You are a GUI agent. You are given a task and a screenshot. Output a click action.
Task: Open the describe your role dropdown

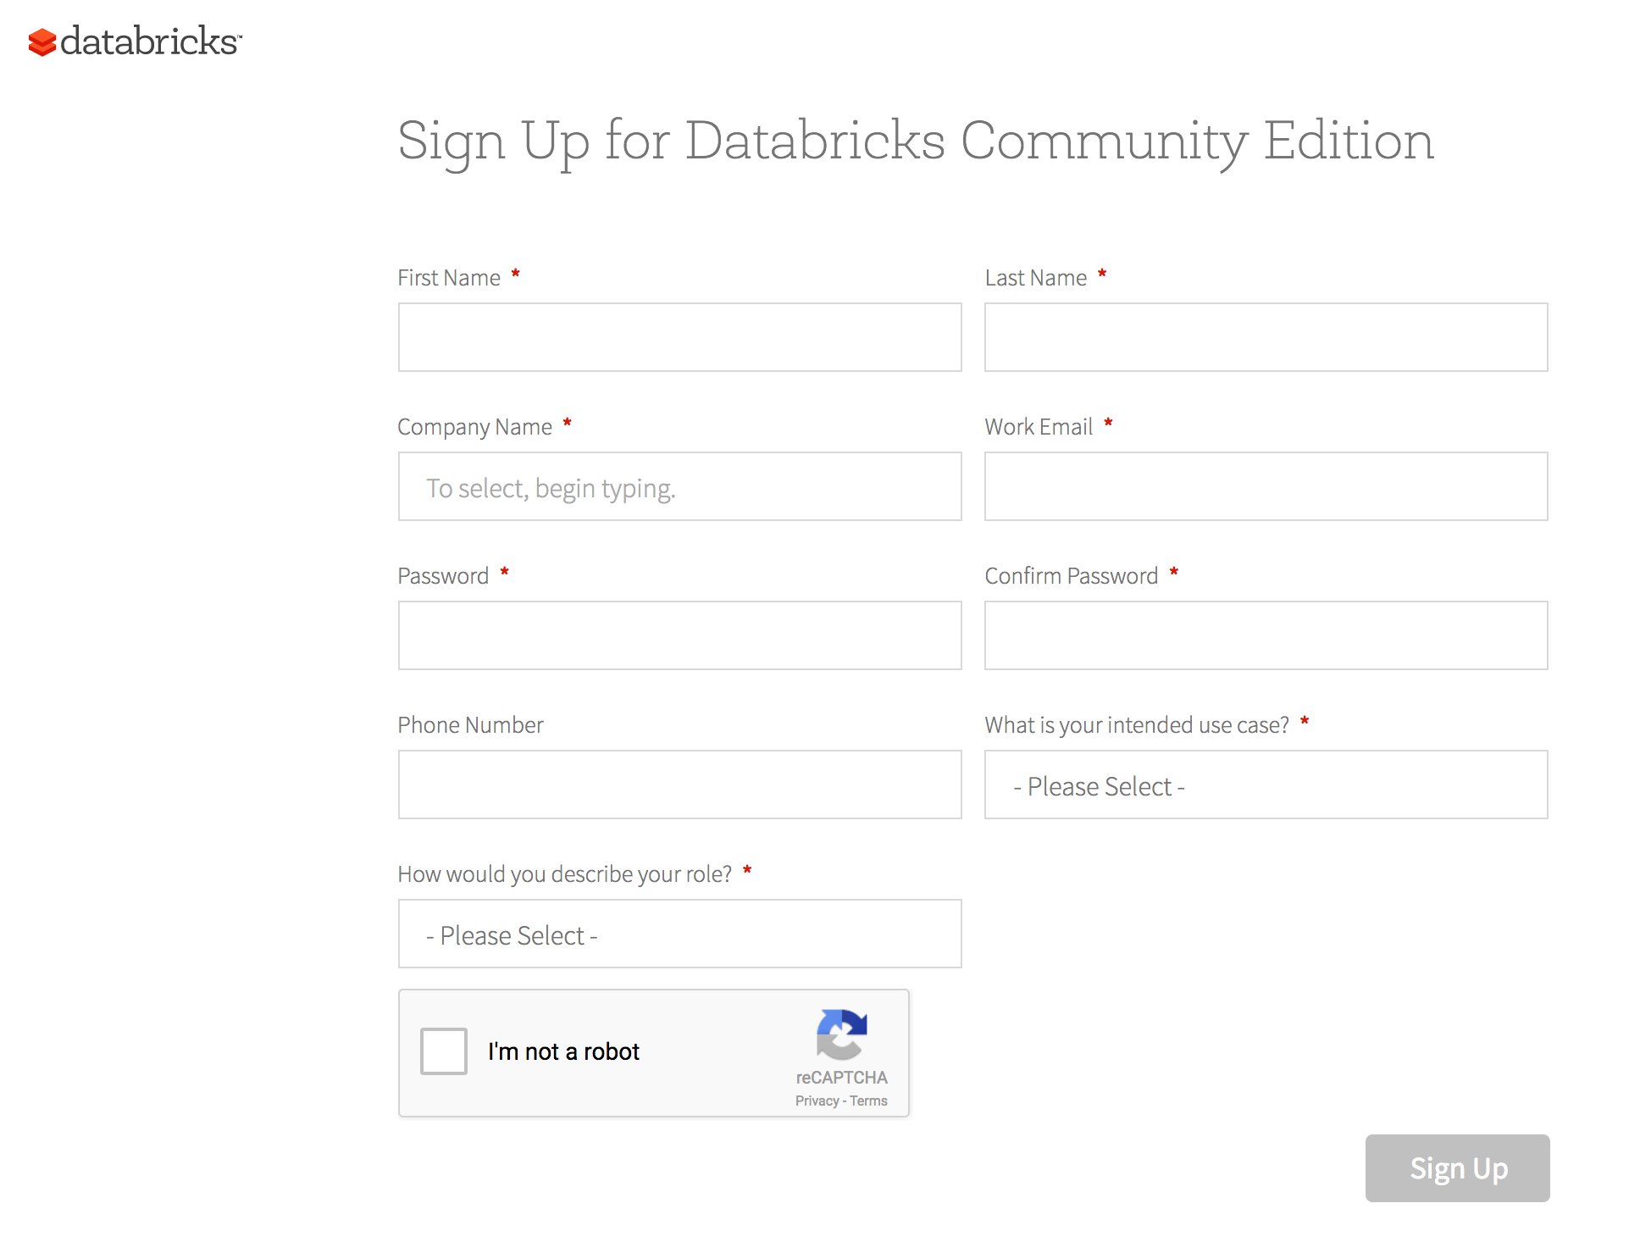click(680, 934)
